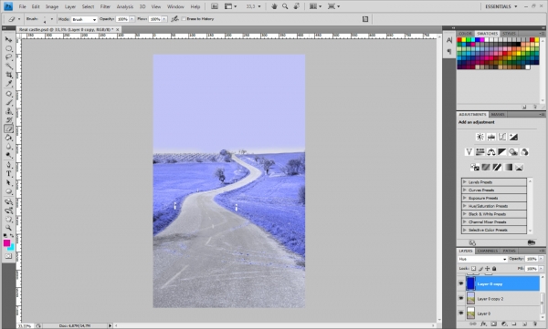Select the Magic Wand tool
The image size is (548, 329).
coord(9,66)
